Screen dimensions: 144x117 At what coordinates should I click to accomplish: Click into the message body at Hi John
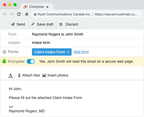(x=15, y=89)
